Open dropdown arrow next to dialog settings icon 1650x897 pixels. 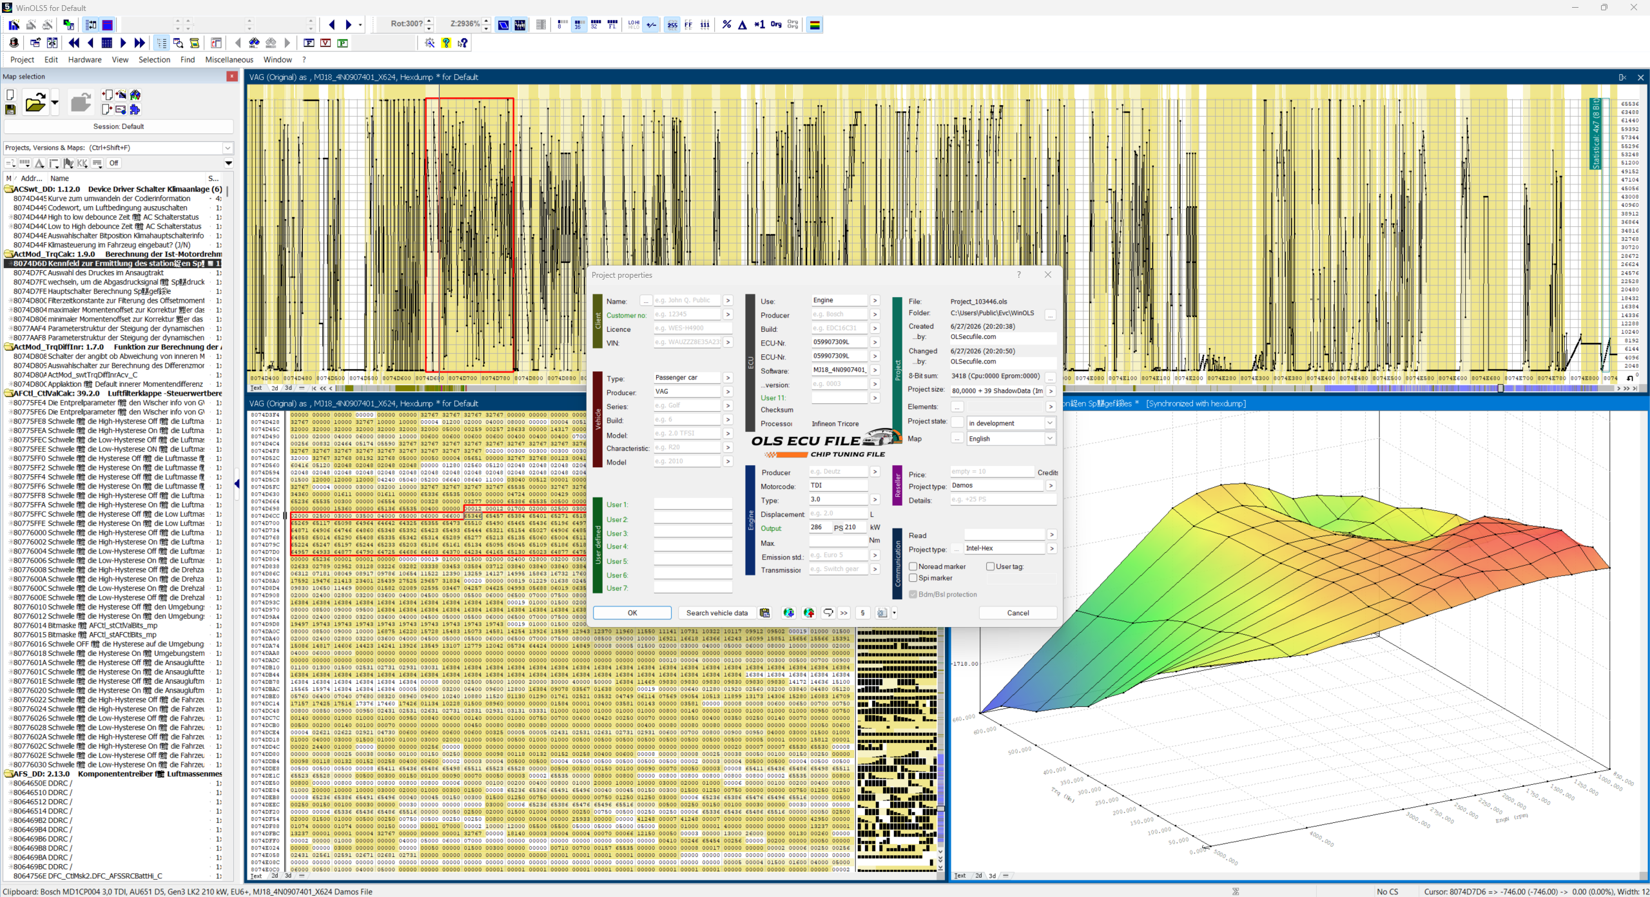pos(894,613)
